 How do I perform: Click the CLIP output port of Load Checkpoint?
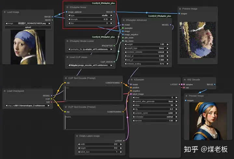point(51,99)
